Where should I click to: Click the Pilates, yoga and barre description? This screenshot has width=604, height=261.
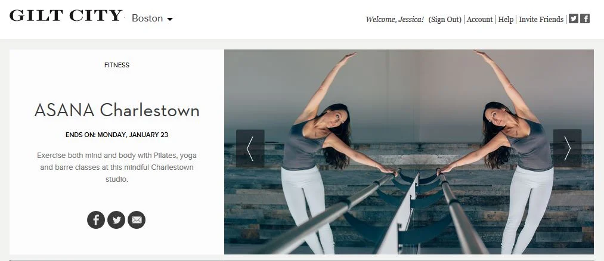117,167
